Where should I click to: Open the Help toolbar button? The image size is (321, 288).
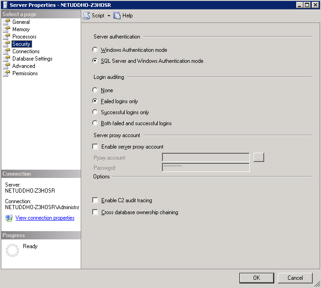tap(123, 16)
